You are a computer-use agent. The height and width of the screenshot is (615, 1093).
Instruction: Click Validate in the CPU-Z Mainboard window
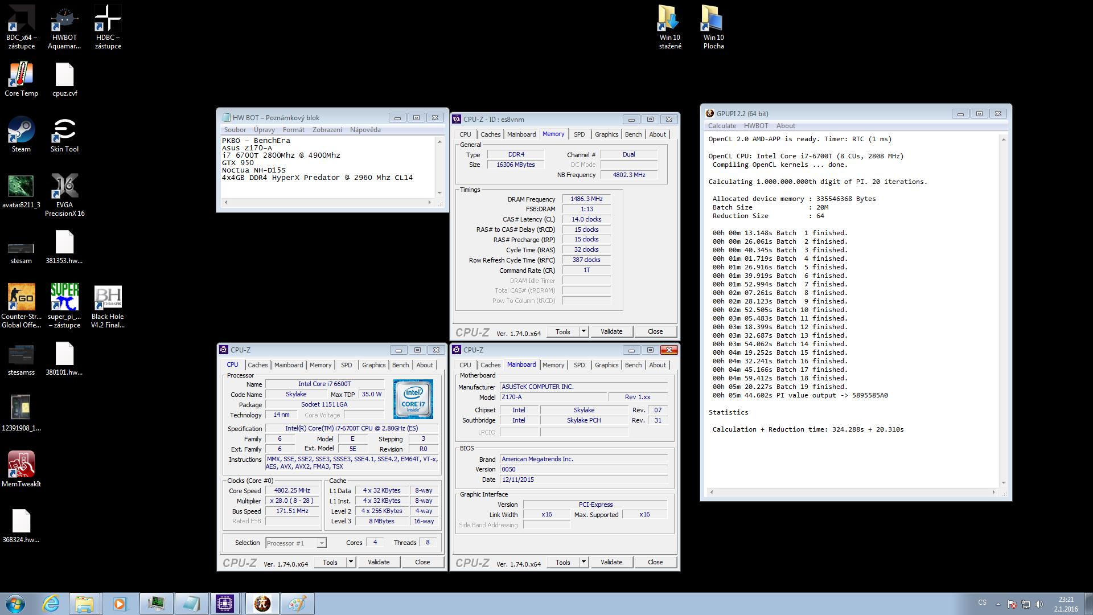click(x=611, y=562)
